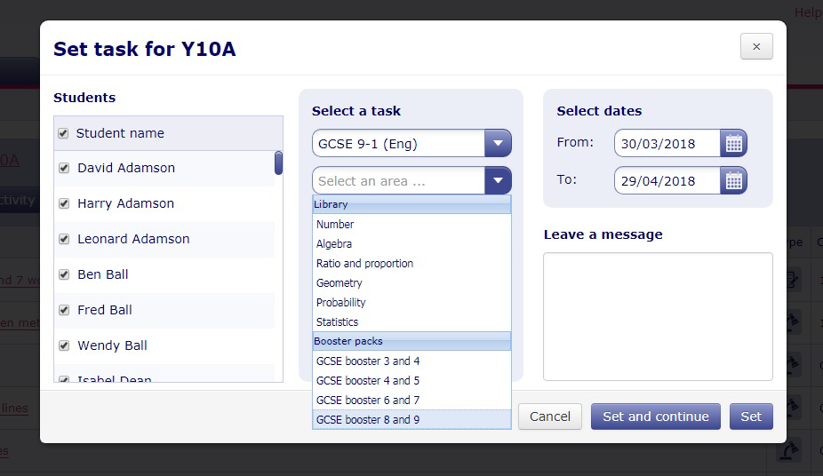Viewport: 823px width, 476px height.
Task: Expand the GCSE 9-1 (Eng) dropdown arrow
Action: tap(498, 143)
